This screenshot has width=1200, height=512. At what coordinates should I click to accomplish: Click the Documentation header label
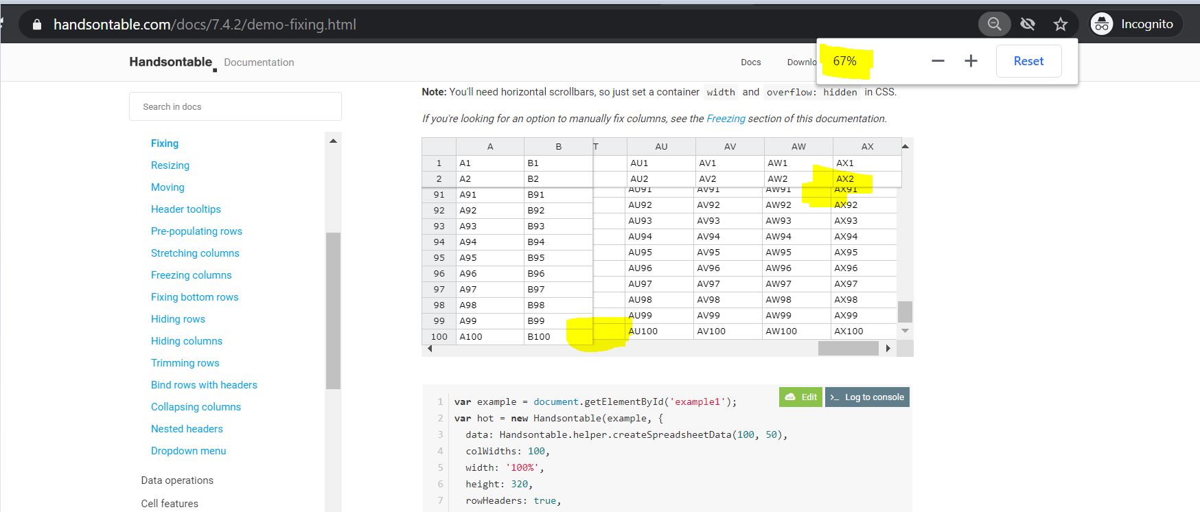259,62
